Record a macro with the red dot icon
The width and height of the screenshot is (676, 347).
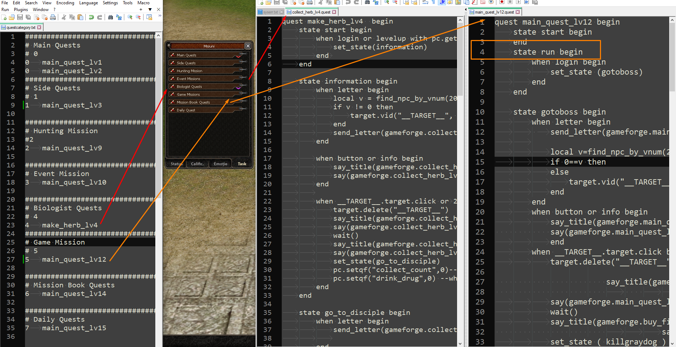pyautogui.click(x=502, y=2)
